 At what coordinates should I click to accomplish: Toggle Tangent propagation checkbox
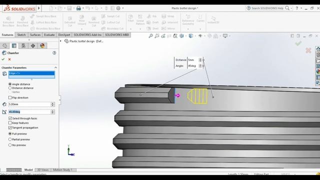click(10, 127)
